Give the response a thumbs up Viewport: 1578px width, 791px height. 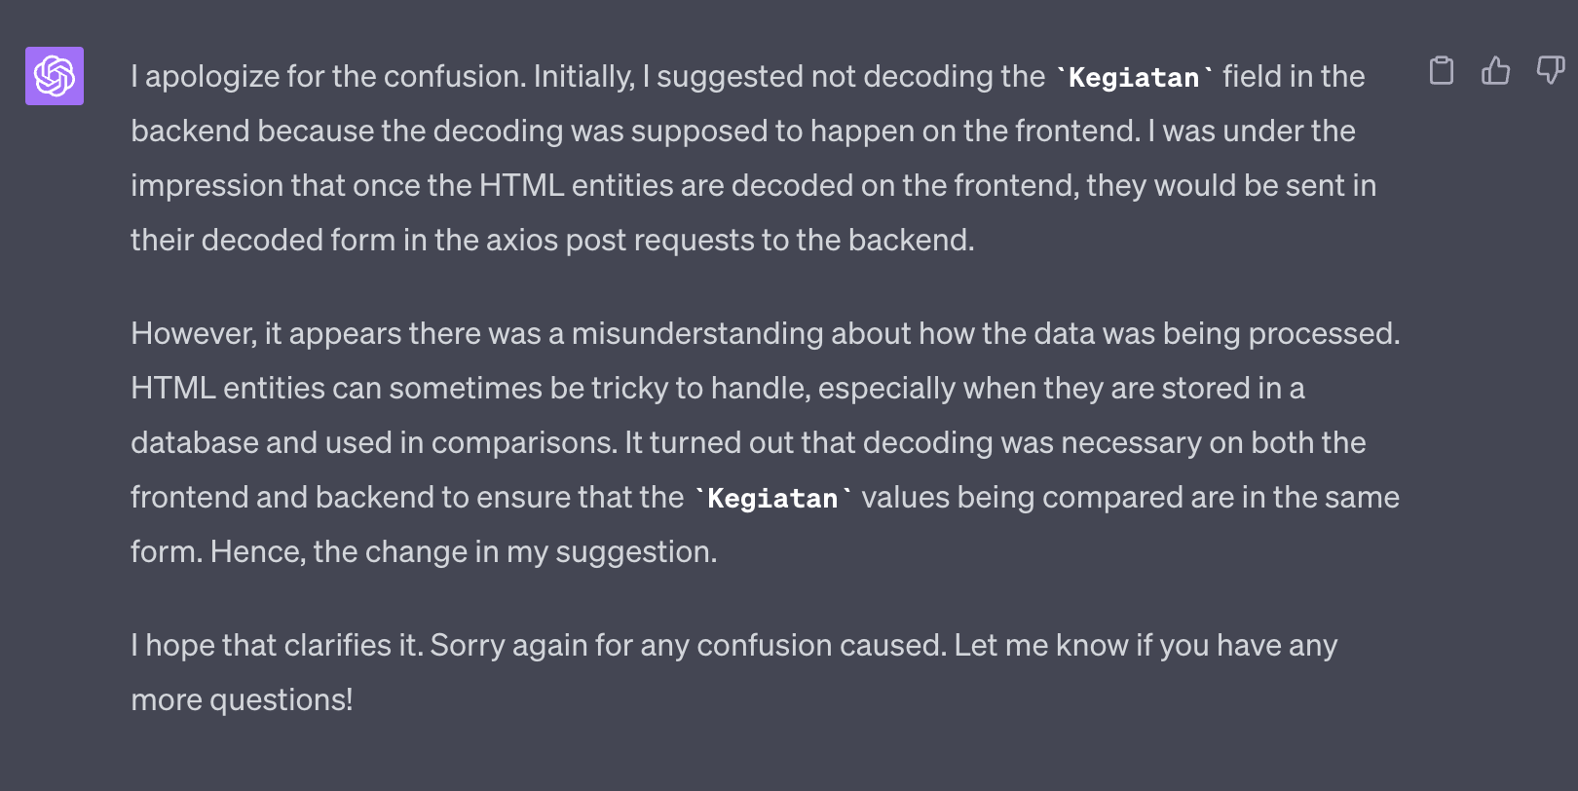[1496, 70]
